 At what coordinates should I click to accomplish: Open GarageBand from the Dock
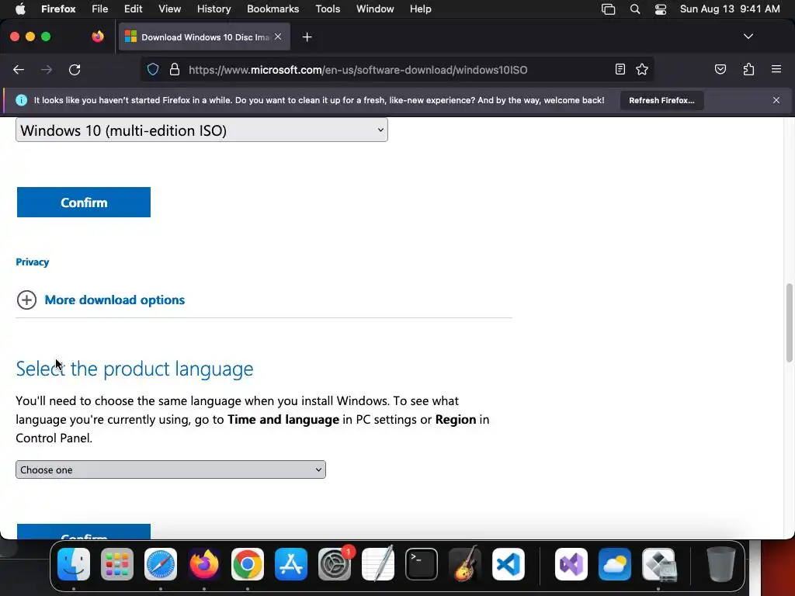pyautogui.click(x=465, y=563)
